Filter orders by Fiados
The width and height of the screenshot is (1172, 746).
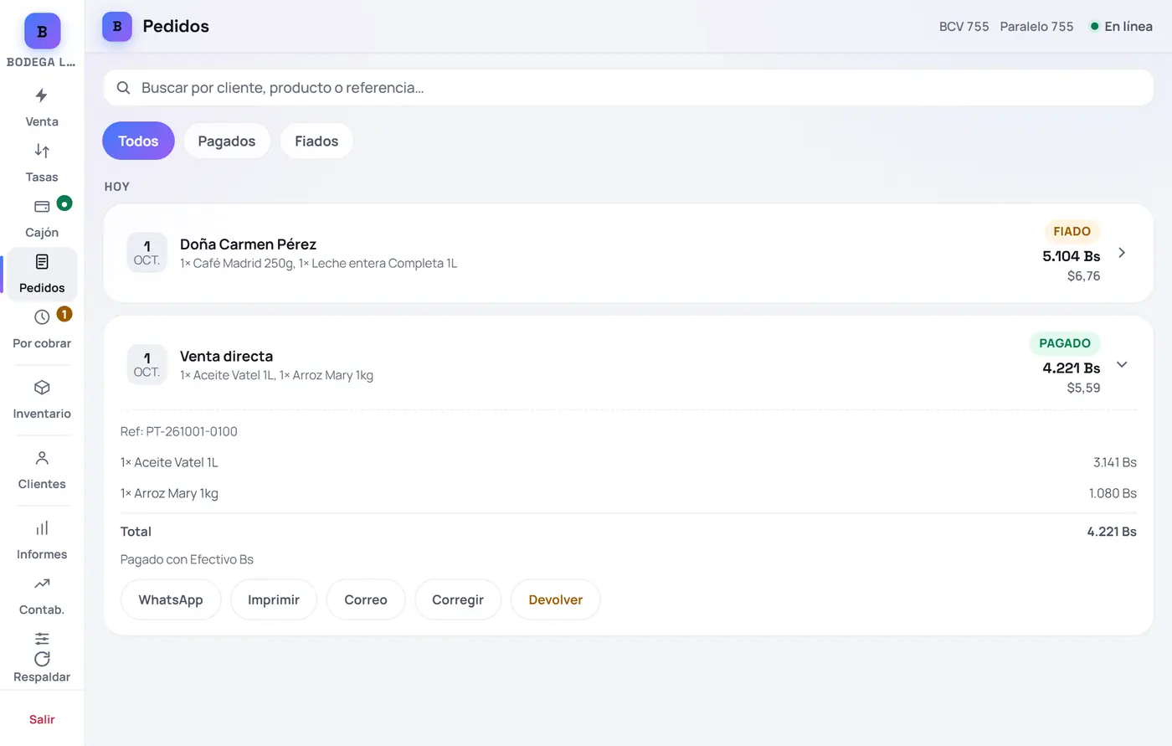click(x=316, y=141)
